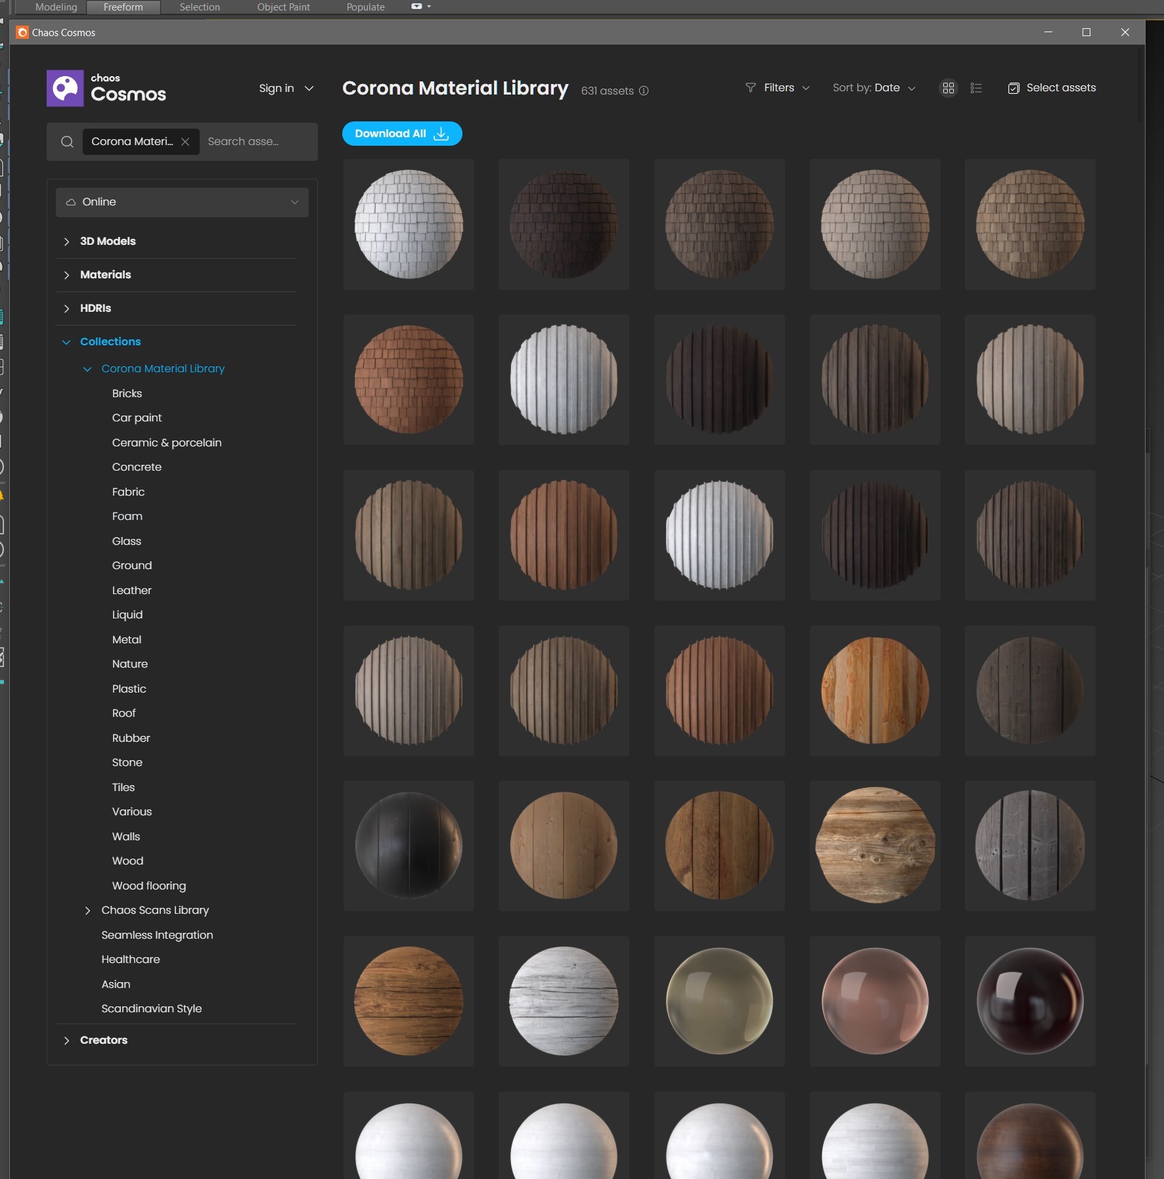Image resolution: width=1164 pixels, height=1179 pixels.
Task: Open the Scandinavian Style collection
Action: point(151,1009)
